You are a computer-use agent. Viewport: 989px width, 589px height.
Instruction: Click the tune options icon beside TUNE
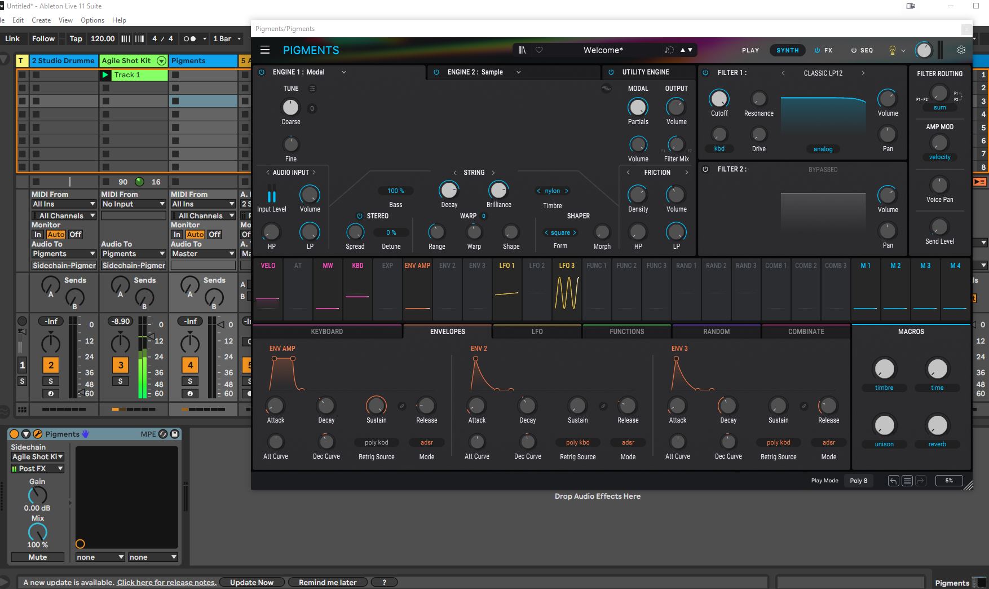click(x=312, y=89)
